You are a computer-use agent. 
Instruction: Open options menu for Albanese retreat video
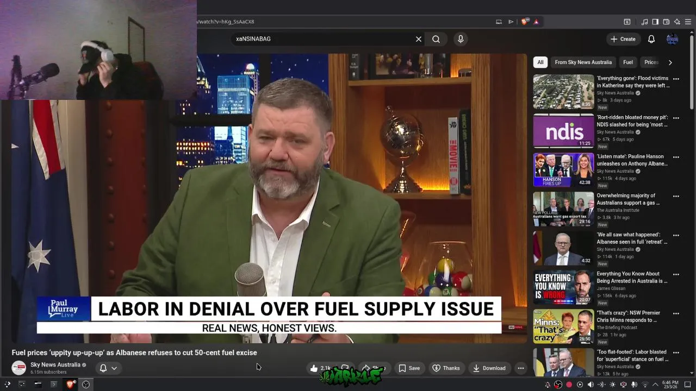[x=676, y=235]
